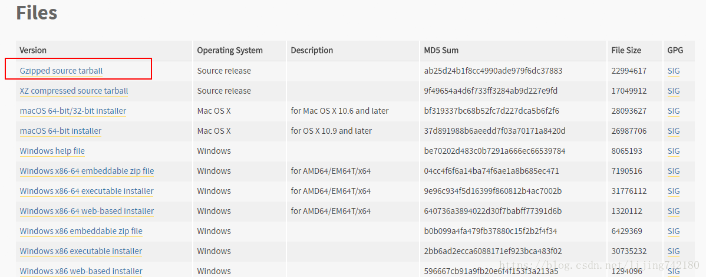The image size is (706, 277).
Task: Download Windows x86-64 executable installer
Action: [x=87, y=191]
